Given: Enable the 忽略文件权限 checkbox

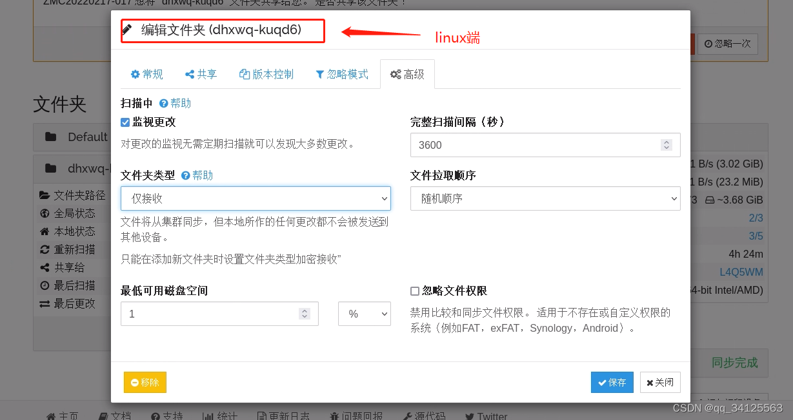Looking at the screenshot, I should pyautogui.click(x=415, y=291).
